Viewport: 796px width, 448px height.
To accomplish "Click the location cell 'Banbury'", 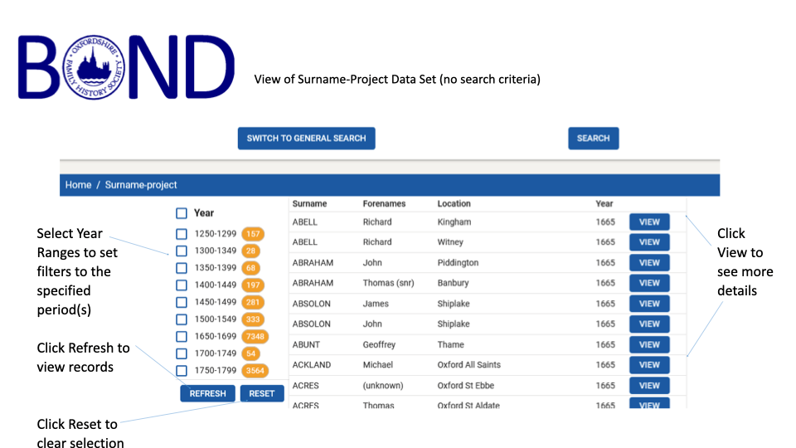I will 453,283.
